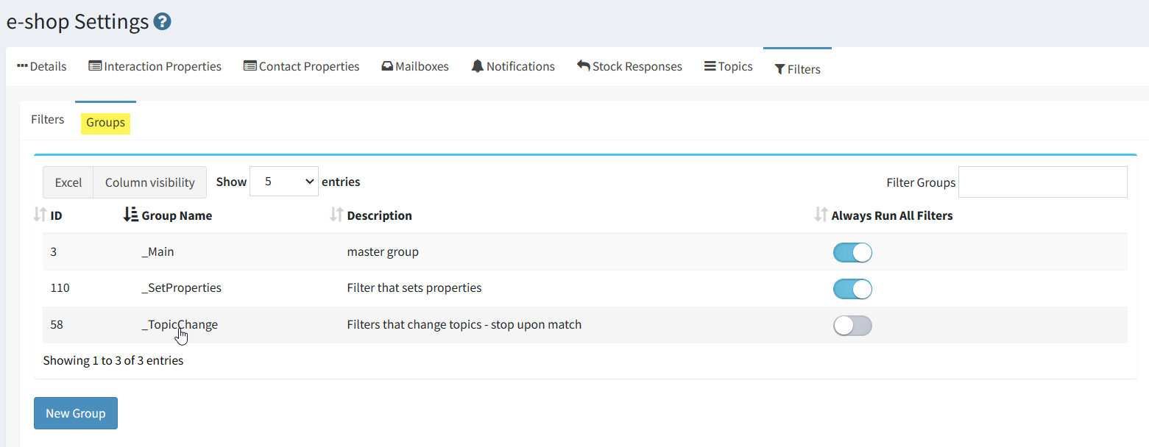Open the Stock Responses reply-arrow tab
1149x447 pixels.
(629, 67)
